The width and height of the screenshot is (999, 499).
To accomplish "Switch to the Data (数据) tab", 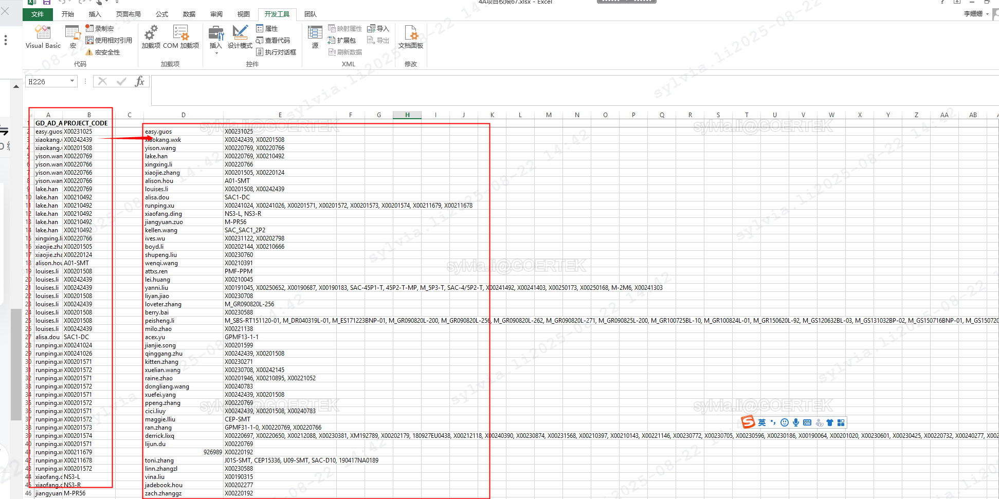I will coord(189,14).
